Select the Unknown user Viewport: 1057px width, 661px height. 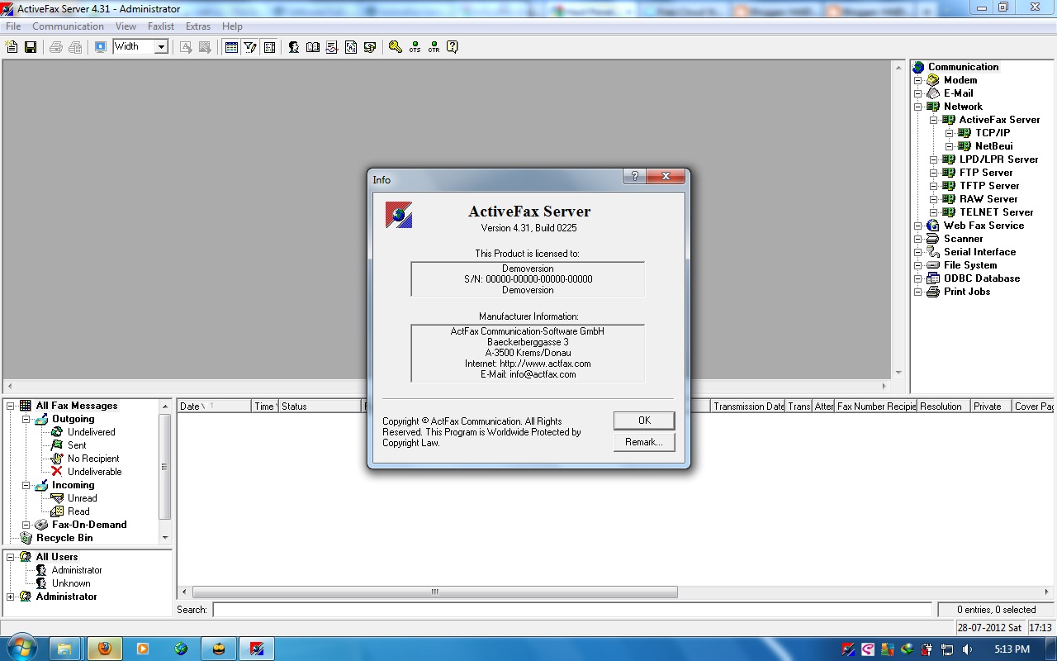tap(71, 583)
